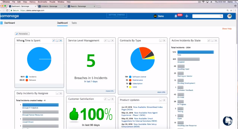Edit the Active Incidents By State widget

pyautogui.click(x=209, y=41)
